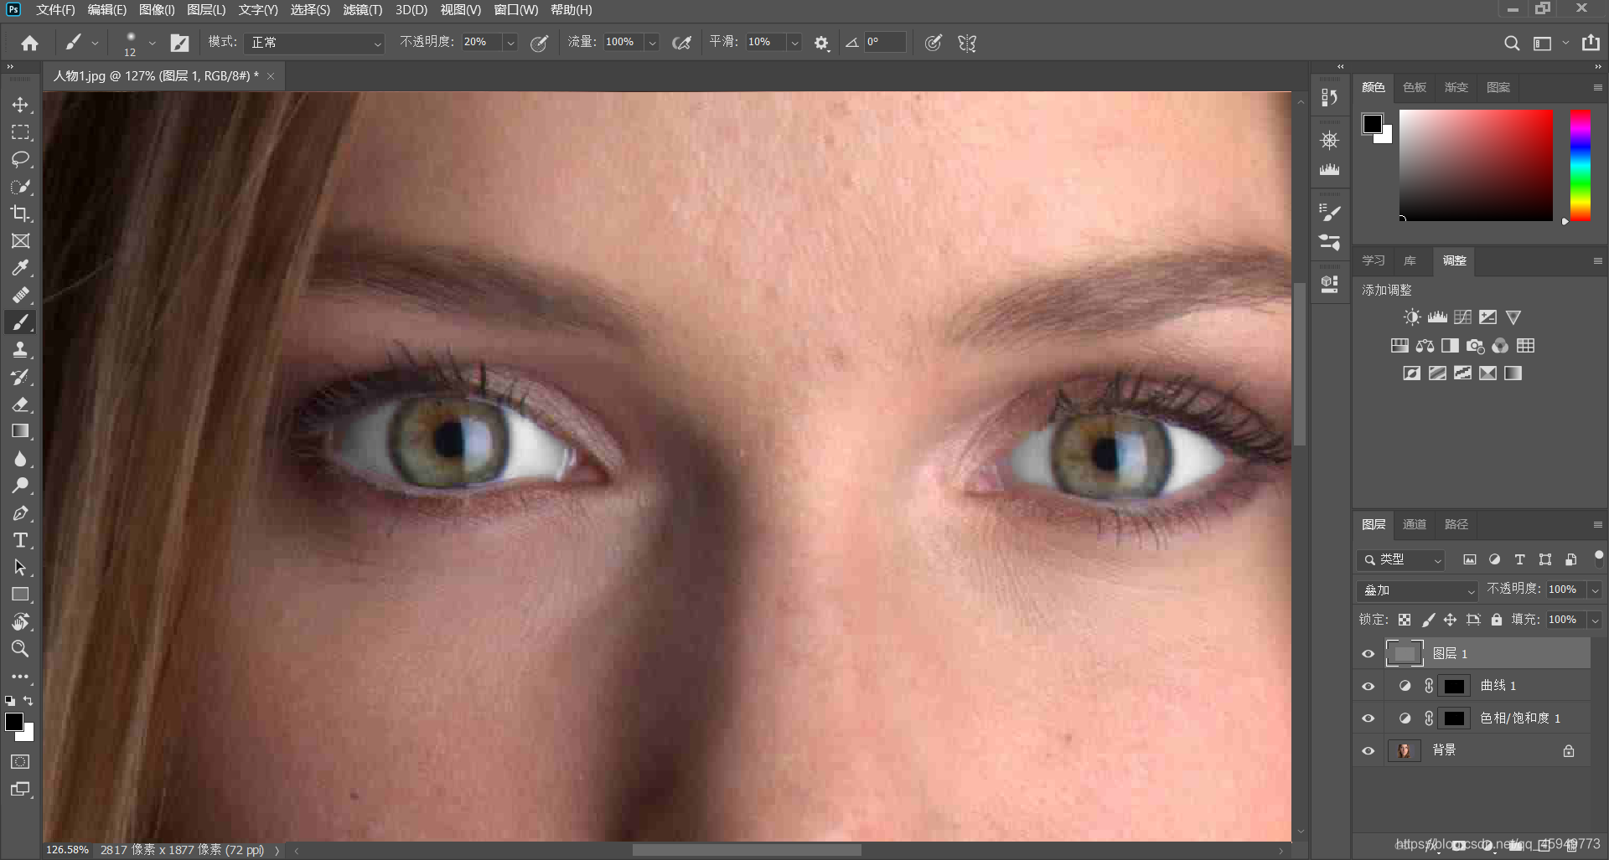Open the Layers panel options menu
Image resolution: width=1609 pixels, height=860 pixels.
pos(1597,524)
